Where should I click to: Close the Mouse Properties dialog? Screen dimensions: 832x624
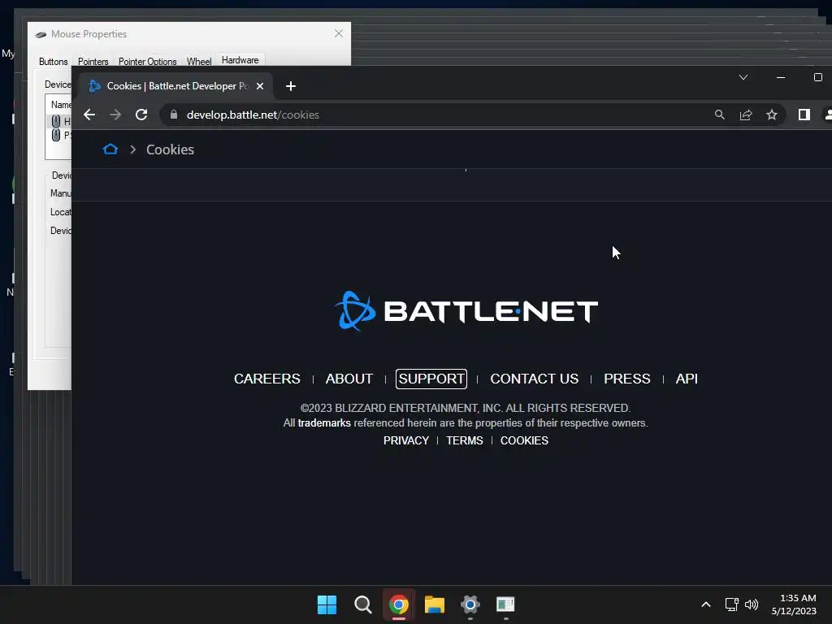tap(339, 33)
